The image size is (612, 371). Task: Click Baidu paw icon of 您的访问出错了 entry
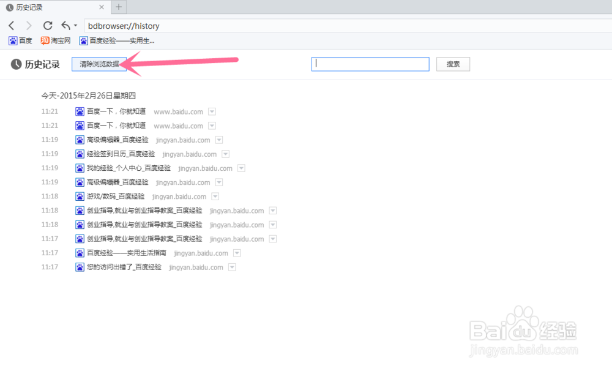point(80,267)
